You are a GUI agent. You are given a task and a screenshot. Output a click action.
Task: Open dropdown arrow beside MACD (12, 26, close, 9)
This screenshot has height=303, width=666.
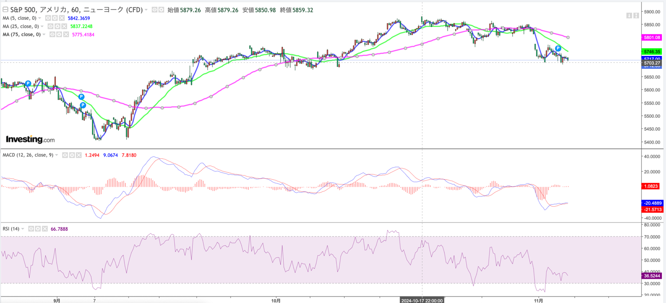coord(56,155)
